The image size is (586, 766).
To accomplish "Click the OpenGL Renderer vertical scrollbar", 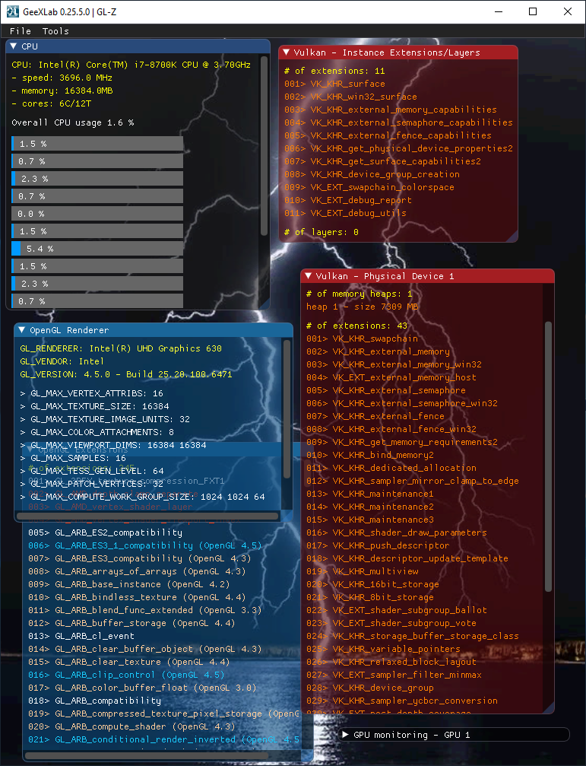I will tap(287, 409).
